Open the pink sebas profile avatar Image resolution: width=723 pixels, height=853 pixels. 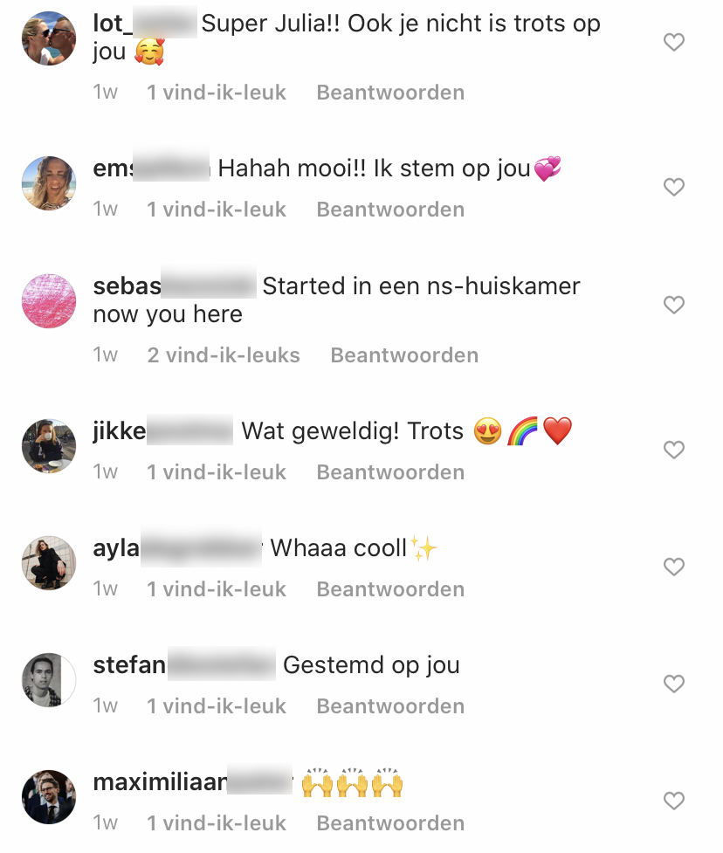(x=49, y=301)
